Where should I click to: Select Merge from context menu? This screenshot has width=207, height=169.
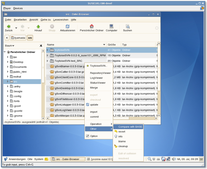tap(99, 88)
